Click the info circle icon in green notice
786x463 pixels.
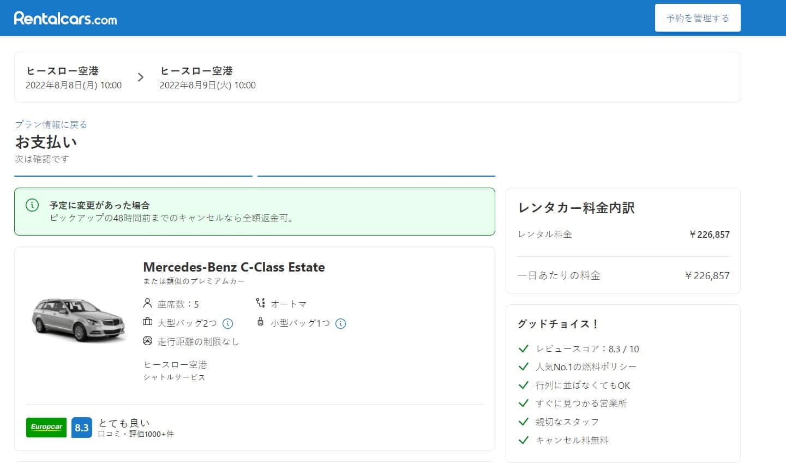32,205
